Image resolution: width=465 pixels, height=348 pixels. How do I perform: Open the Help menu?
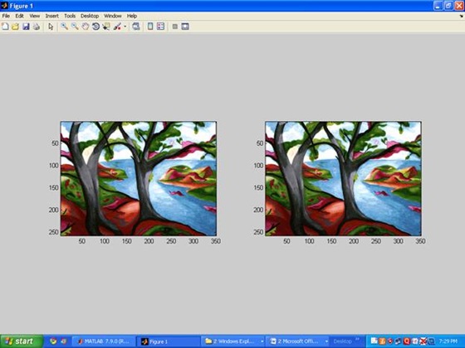tap(132, 16)
